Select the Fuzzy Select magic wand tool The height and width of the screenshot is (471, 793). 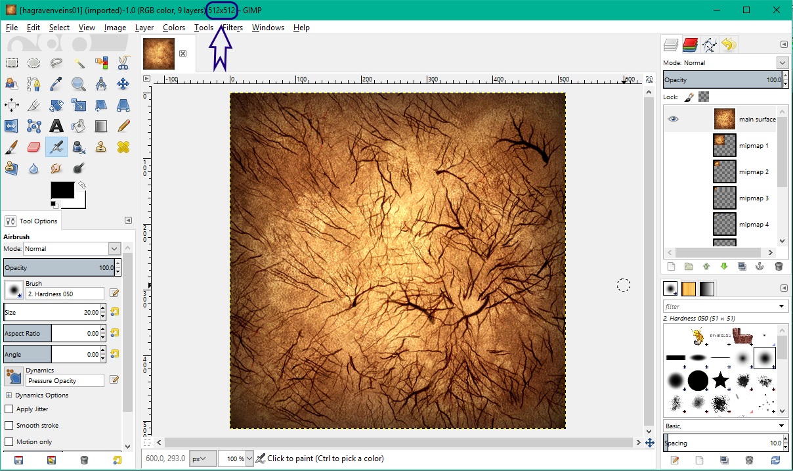tap(79, 63)
